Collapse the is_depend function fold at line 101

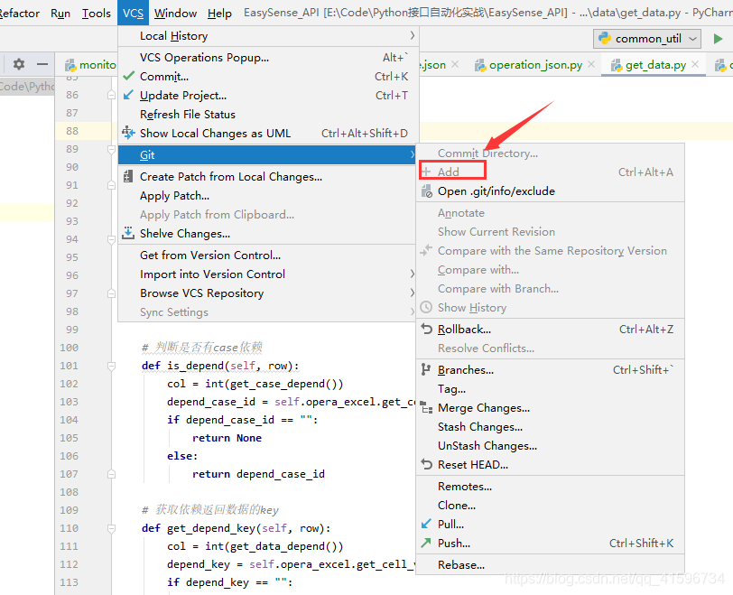pyautogui.click(x=111, y=366)
